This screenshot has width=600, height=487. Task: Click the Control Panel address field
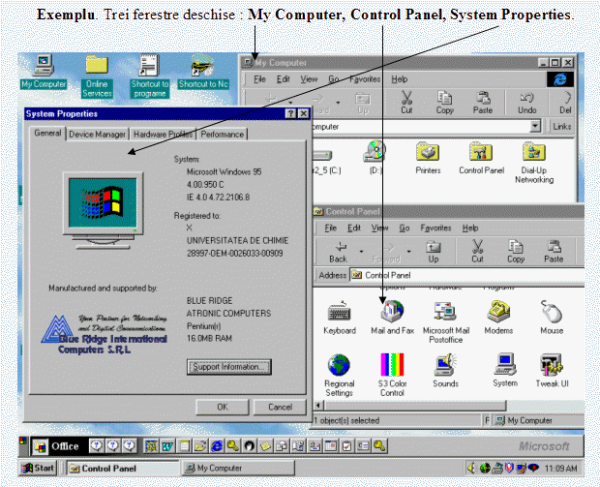pyautogui.click(x=467, y=275)
